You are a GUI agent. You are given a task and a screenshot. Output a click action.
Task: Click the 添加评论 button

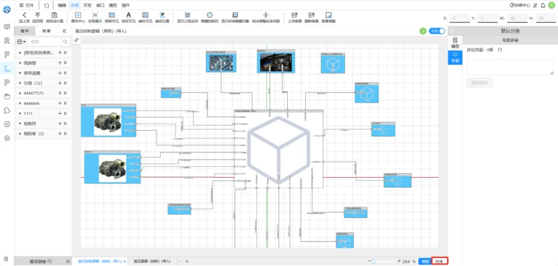pos(479,82)
